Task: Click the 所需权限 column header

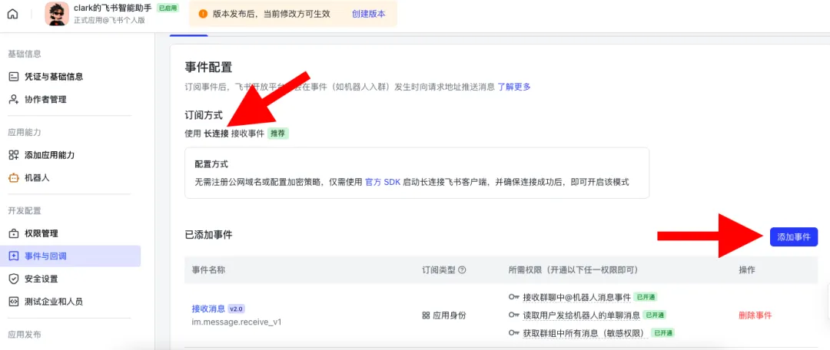Action: pyautogui.click(x=573, y=269)
